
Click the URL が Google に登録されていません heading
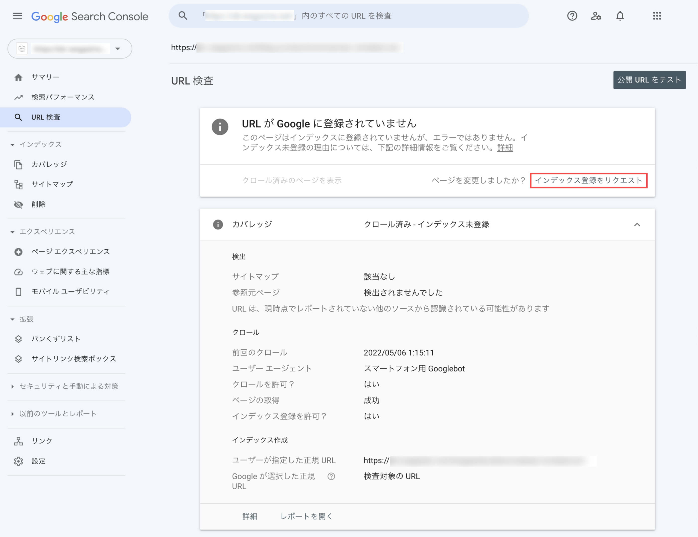point(329,123)
